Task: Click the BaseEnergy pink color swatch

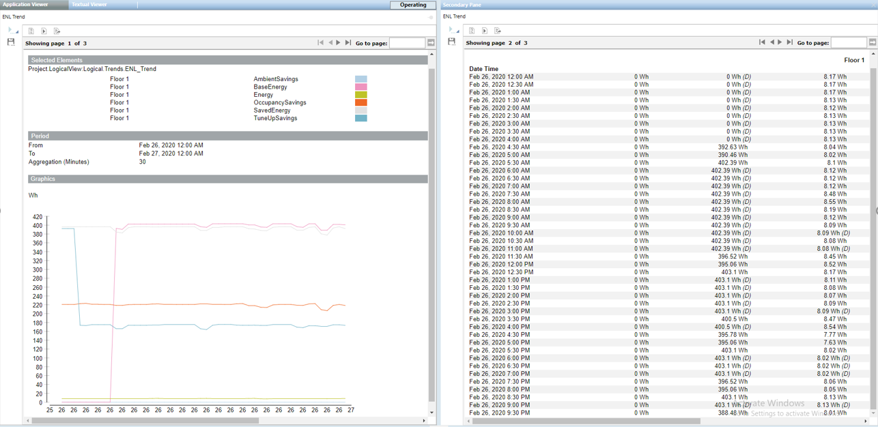Action: tap(361, 87)
